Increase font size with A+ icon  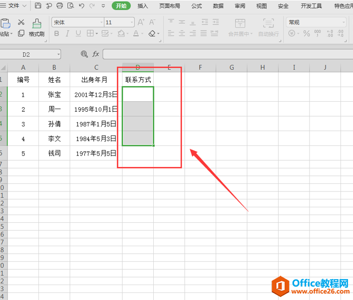(x=141, y=22)
